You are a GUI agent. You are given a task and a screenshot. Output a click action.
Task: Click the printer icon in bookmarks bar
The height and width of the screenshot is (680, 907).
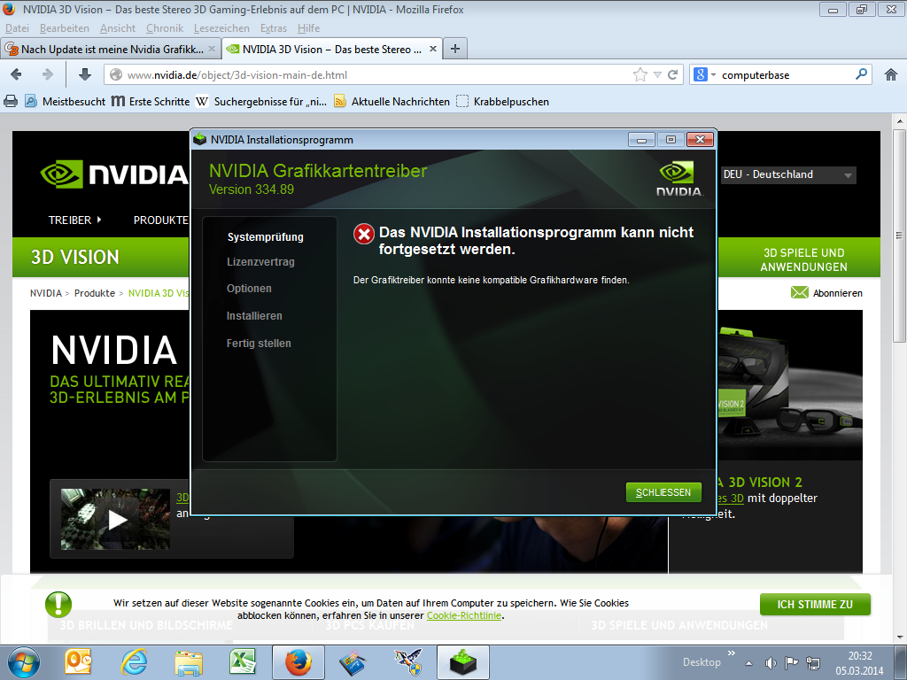tap(11, 101)
